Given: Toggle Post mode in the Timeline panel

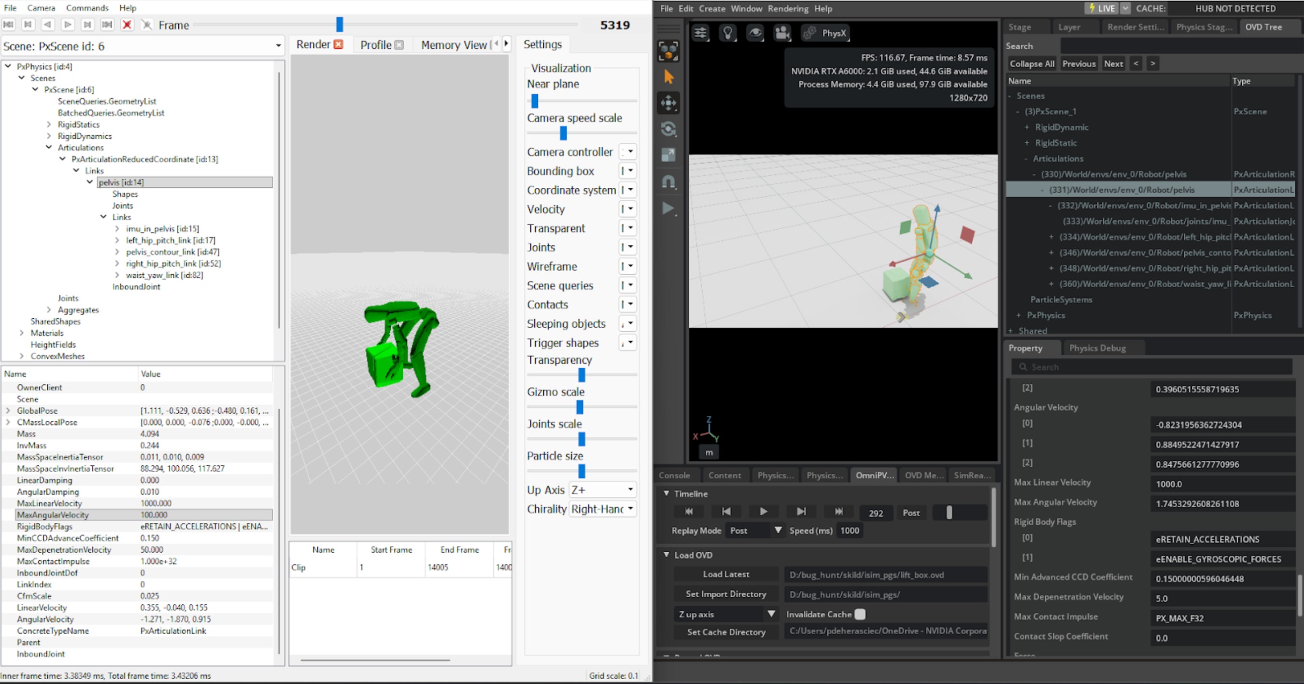Looking at the screenshot, I should (x=912, y=513).
